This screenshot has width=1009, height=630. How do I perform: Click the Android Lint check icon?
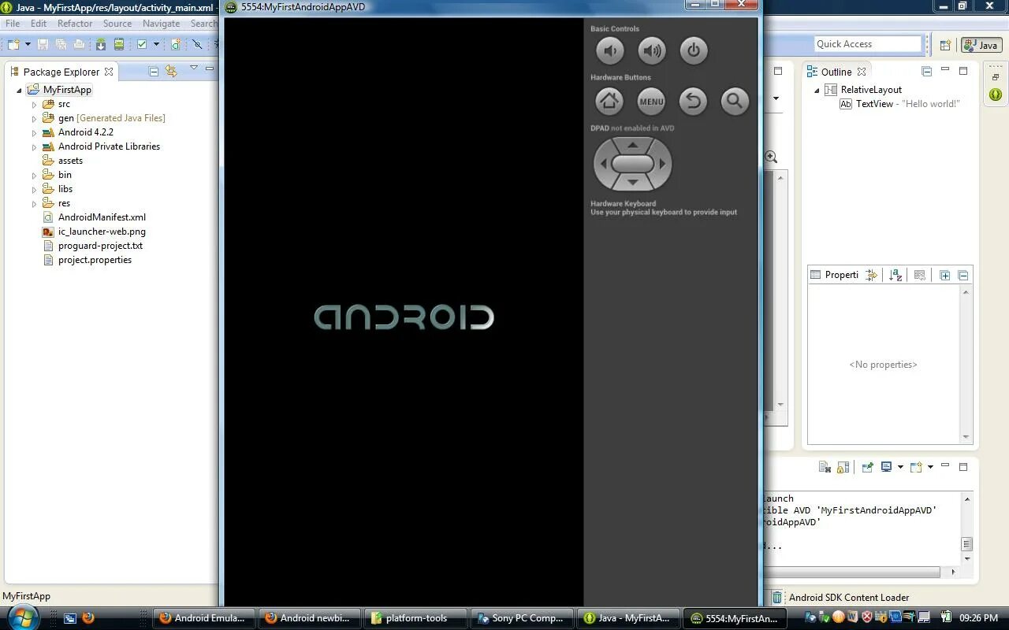142,44
